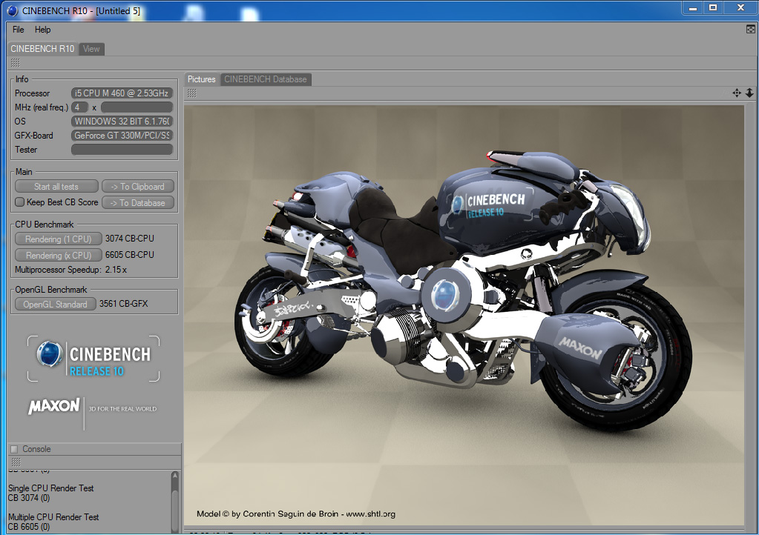Click the 6605 CB-CPU score text

click(x=130, y=255)
